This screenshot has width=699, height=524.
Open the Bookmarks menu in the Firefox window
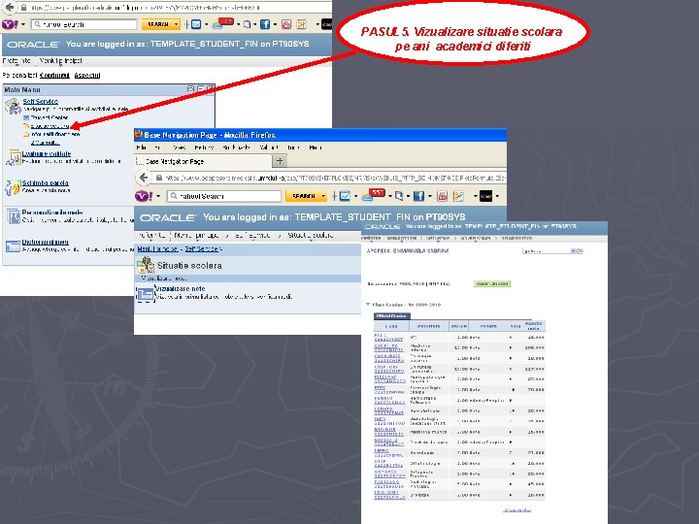236,147
